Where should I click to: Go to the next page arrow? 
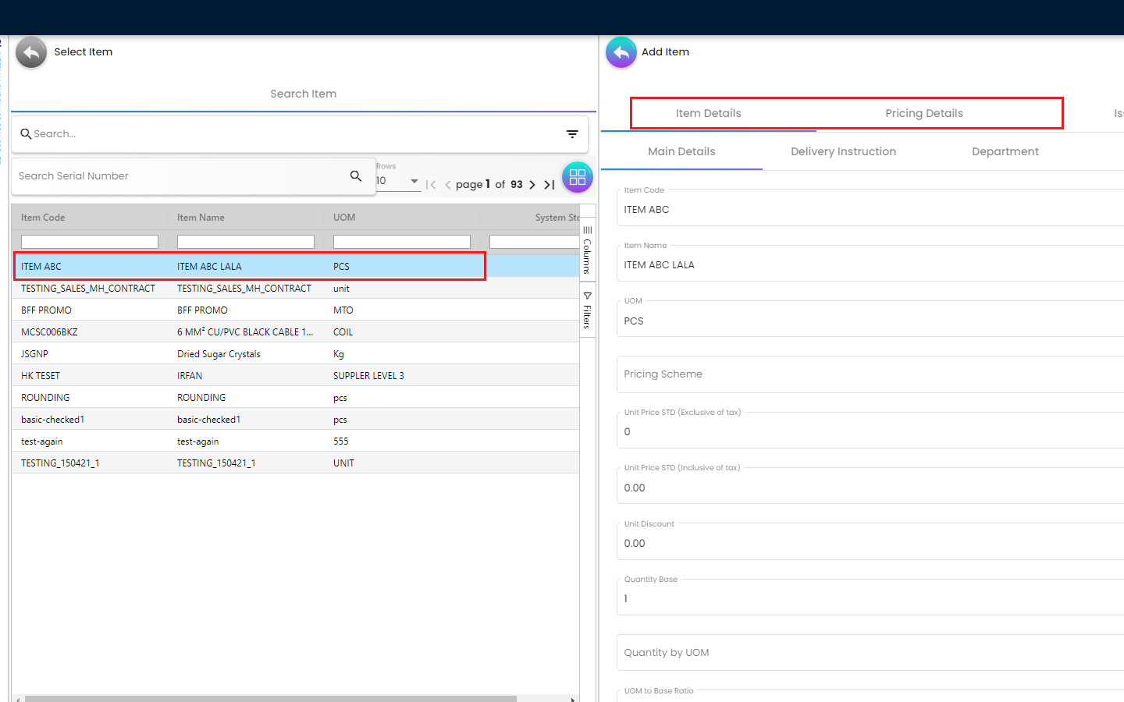[532, 185]
